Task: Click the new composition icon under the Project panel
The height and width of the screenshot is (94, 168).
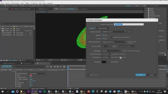Action: click(7, 60)
